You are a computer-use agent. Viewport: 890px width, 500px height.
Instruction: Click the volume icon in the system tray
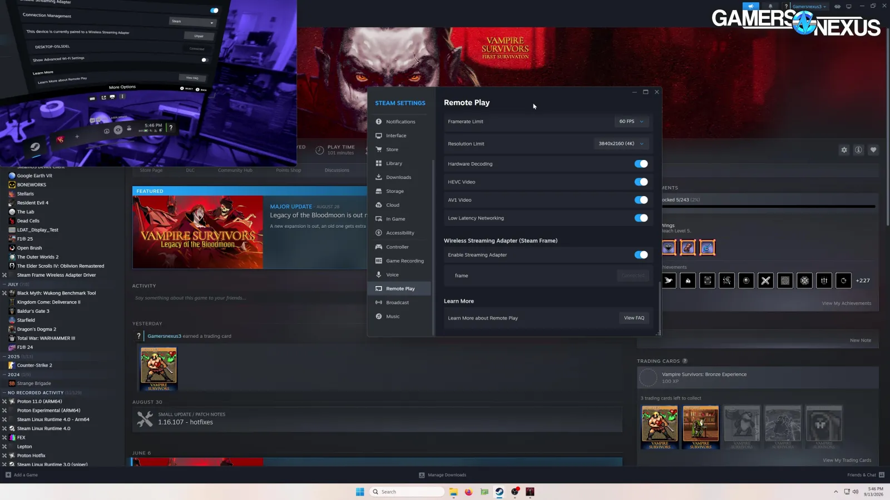click(x=856, y=492)
